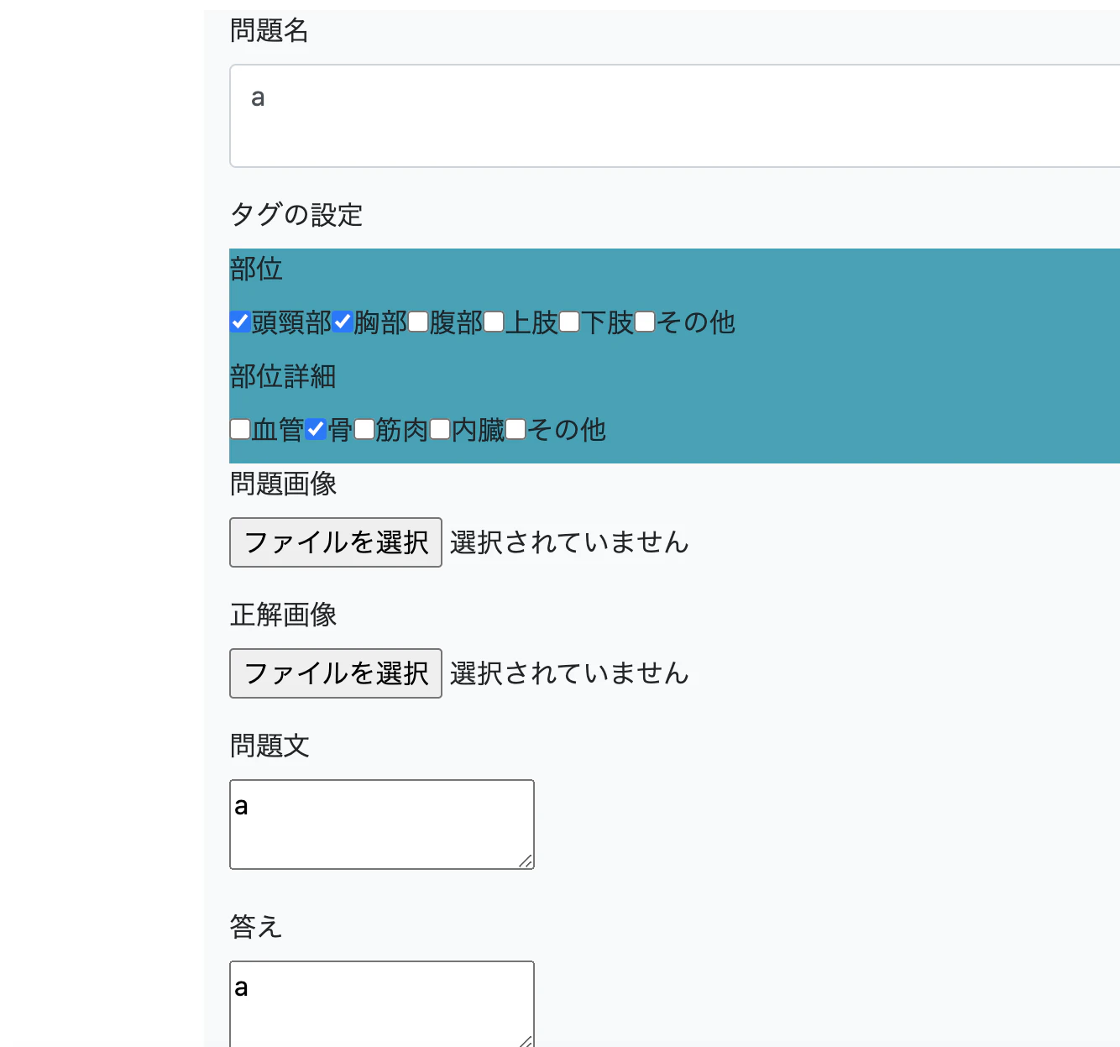1120x1047 pixels.
Task: Click the 問題文 textarea resize grip
Action: (x=527, y=861)
